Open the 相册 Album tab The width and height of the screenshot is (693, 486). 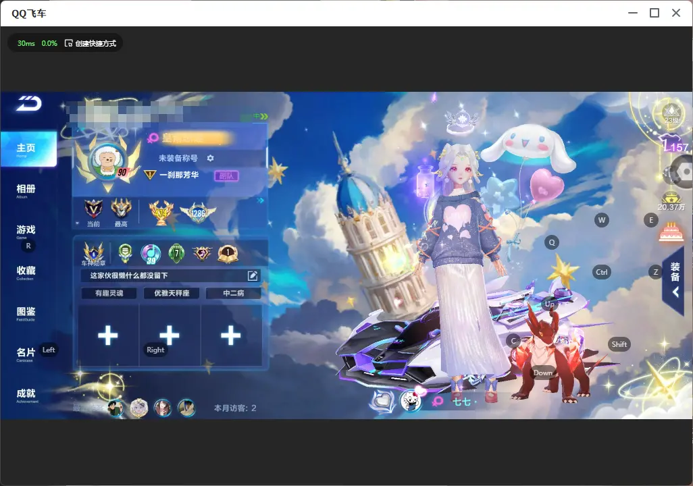(26, 190)
